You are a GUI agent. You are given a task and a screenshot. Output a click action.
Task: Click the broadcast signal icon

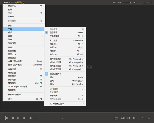point(120,3)
